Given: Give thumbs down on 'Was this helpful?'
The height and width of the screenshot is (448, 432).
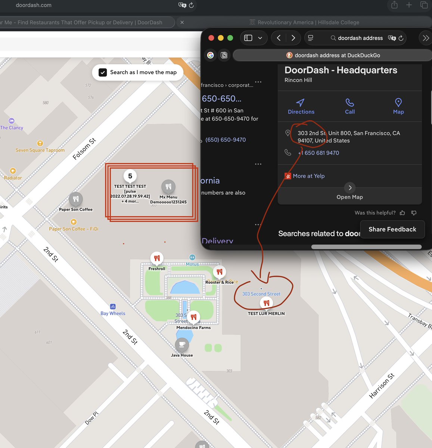Looking at the screenshot, I should 414,213.
